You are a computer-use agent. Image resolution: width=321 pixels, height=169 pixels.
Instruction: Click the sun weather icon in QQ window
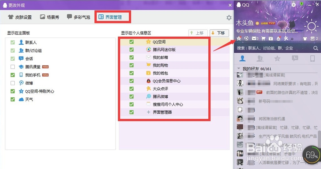click(x=311, y=26)
